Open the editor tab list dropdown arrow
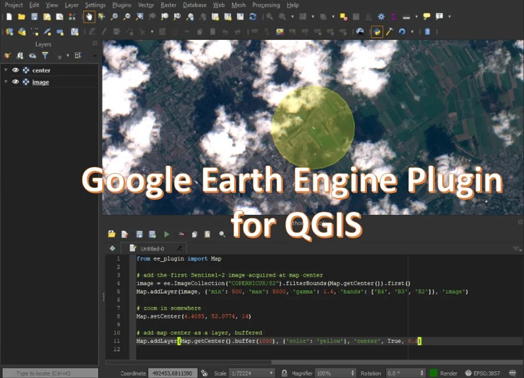Screen dimensions: 524x378 [x=517, y=249]
